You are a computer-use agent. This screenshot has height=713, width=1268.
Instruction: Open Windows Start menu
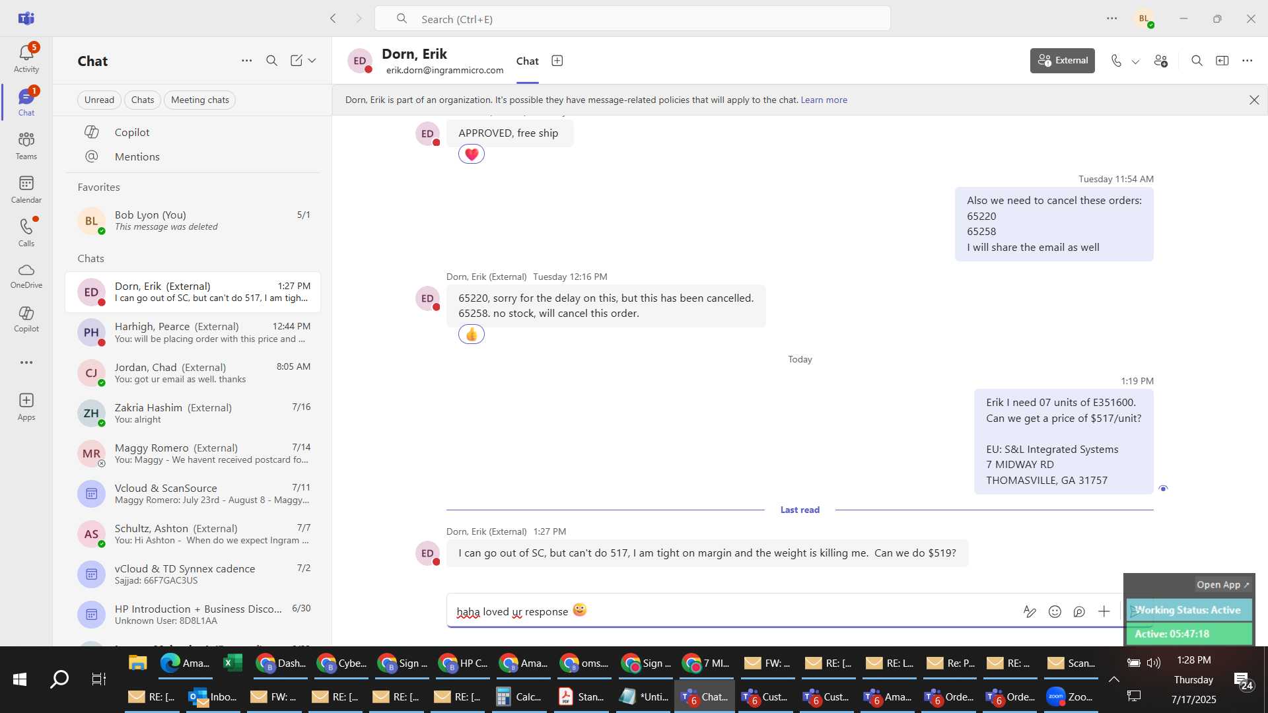20,679
